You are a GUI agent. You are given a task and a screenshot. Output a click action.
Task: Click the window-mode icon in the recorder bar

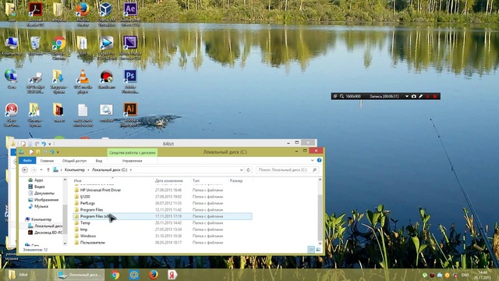tap(335, 96)
